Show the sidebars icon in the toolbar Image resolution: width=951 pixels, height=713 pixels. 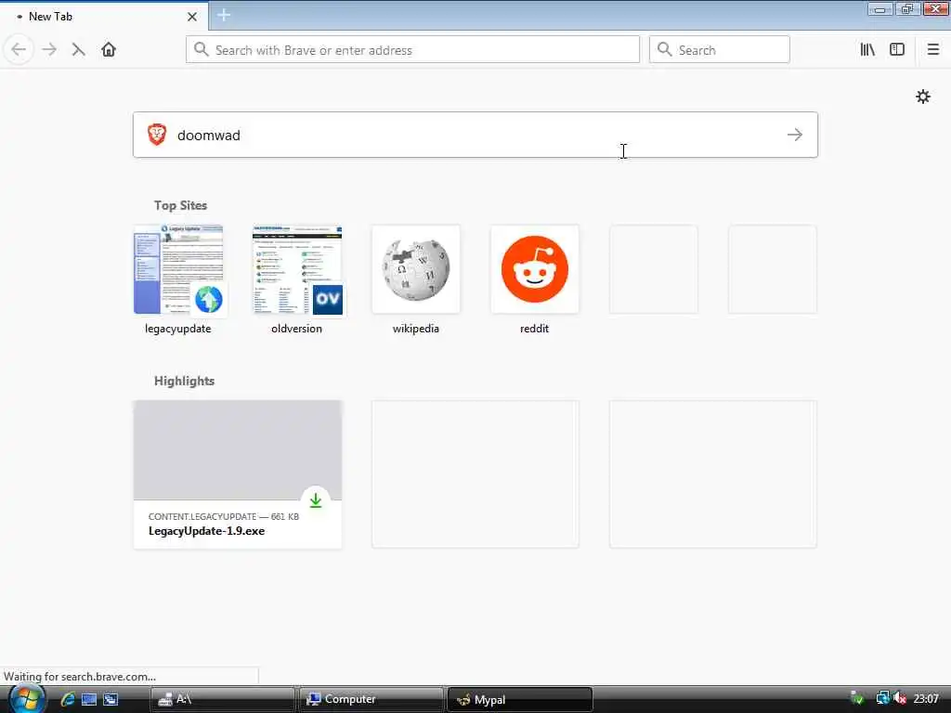click(897, 50)
